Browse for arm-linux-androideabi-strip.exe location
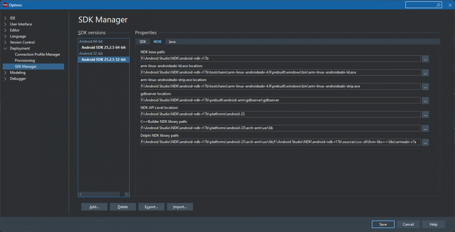This screenshot has width=455, height=232. coord(425,87)
